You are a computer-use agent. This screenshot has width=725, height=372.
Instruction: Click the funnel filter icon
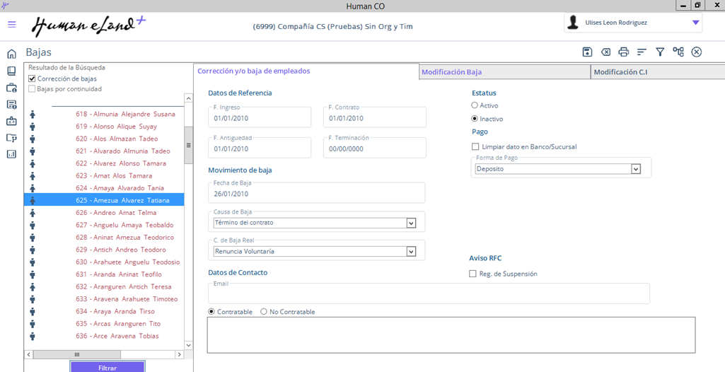tap(660, 52)
